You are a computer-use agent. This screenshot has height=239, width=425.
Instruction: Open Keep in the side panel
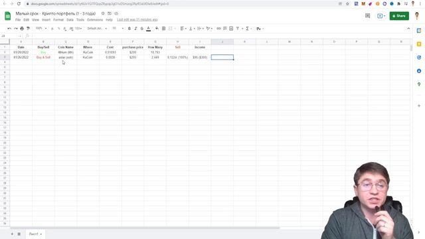(419, 44)
